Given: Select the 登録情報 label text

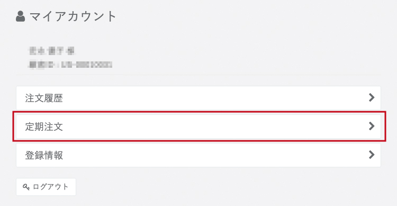Looking at the screenshot, I should click(44, 155).
